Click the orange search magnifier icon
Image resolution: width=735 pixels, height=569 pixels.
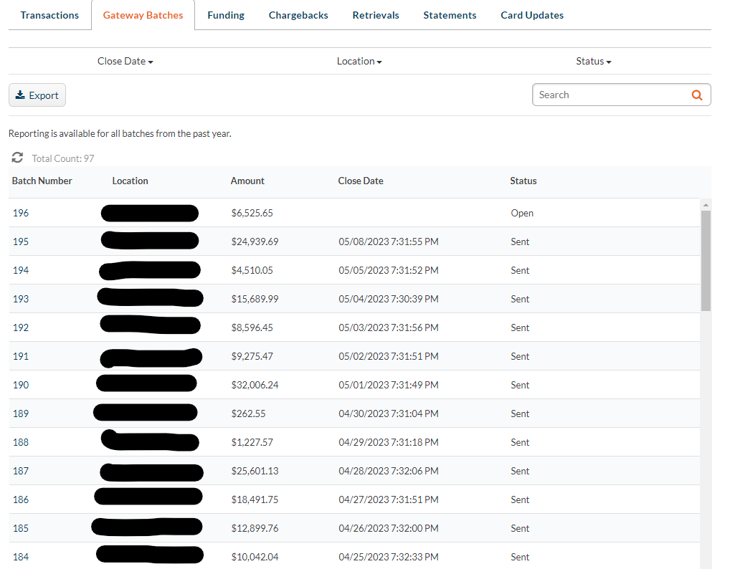(696, 95)
